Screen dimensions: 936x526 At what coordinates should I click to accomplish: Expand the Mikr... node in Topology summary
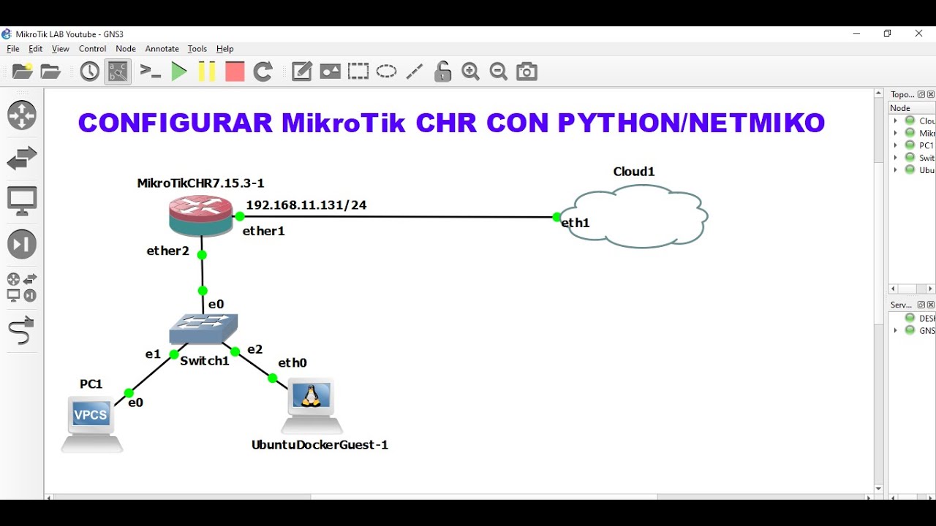(896, 133)
